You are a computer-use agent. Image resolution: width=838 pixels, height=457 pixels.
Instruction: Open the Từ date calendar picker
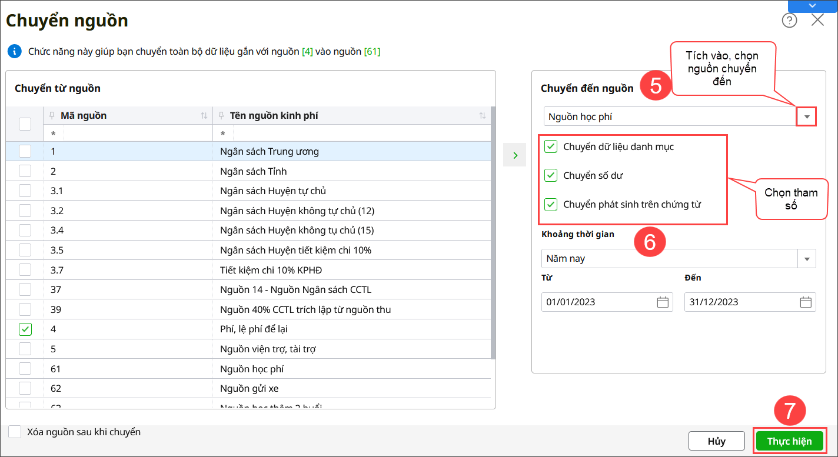(x=663, y=302)
